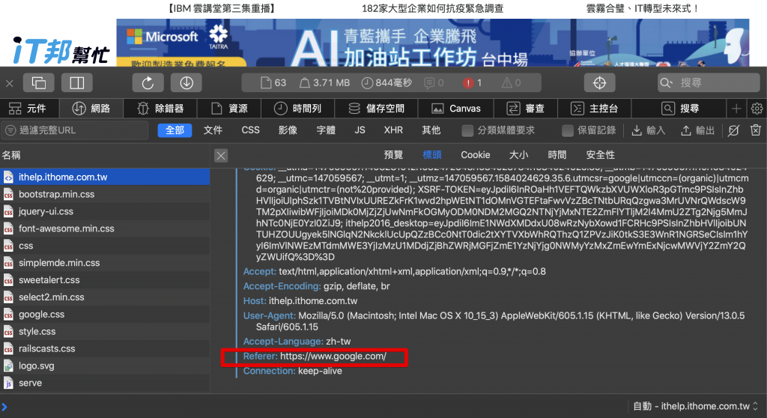Click the disable caches icon
Image resolution: width=767 pixels, height=418 pixels.
[733, 130]
